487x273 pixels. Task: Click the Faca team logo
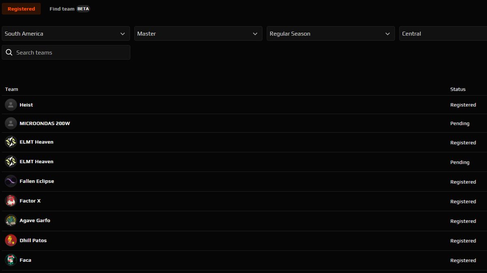point(11,260)
